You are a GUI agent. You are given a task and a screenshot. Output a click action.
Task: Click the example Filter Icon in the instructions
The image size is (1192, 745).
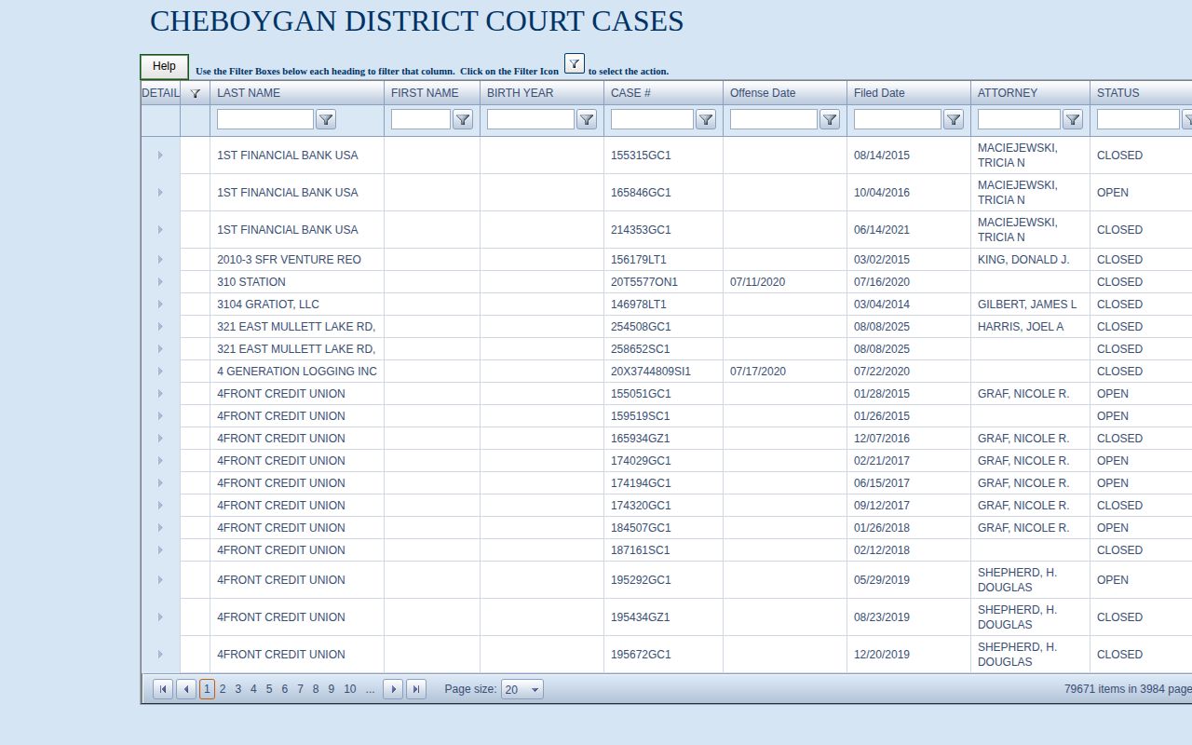[x=575, y=63]
